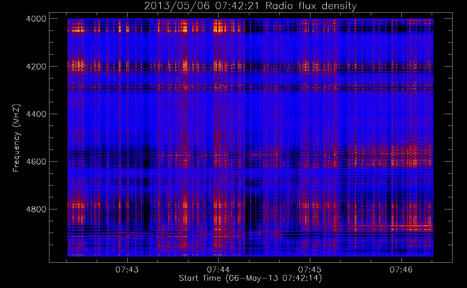Click the 4200 frequency tick label
This screenshot has width=467, height=288.
point(36,67)
